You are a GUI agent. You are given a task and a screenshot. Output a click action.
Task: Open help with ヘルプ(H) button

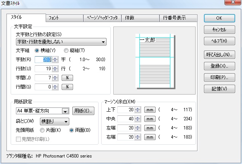point(219,41)
